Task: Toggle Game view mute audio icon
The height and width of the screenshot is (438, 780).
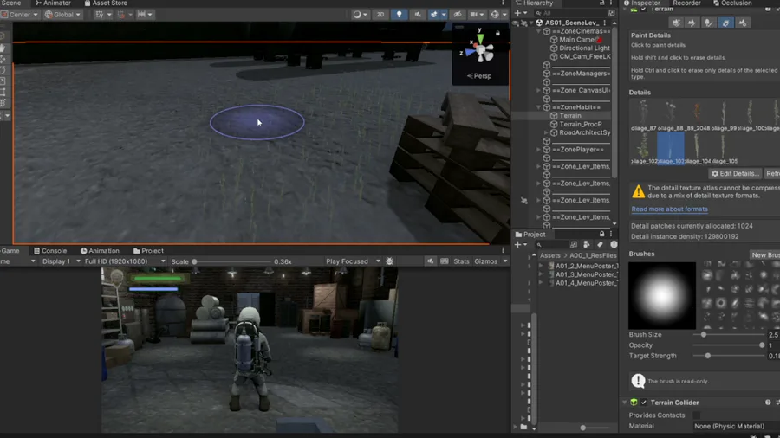Action: tap(430, 261)
